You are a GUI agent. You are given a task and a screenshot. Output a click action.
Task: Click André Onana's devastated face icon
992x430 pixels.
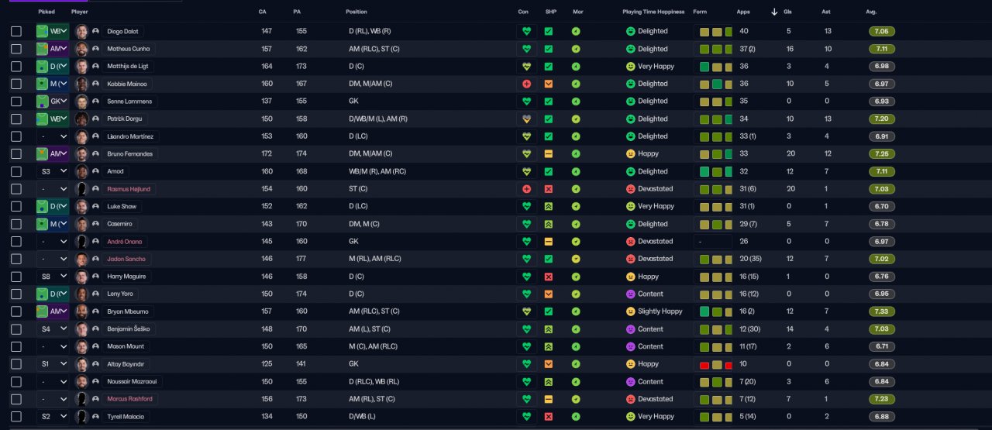click(x=631, y=242)
